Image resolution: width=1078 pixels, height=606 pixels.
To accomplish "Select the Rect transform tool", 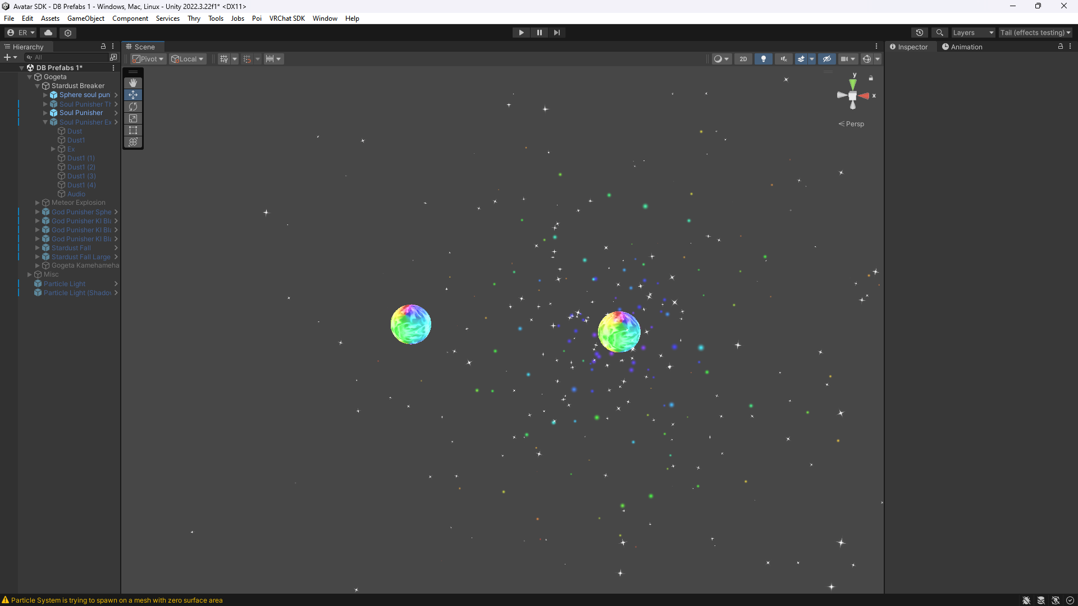I will pos(133,130).
